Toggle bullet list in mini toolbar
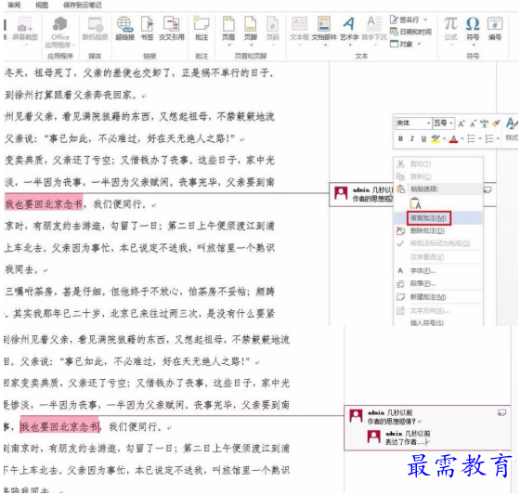This screenshot has width=520, height=495. point(471,138)
